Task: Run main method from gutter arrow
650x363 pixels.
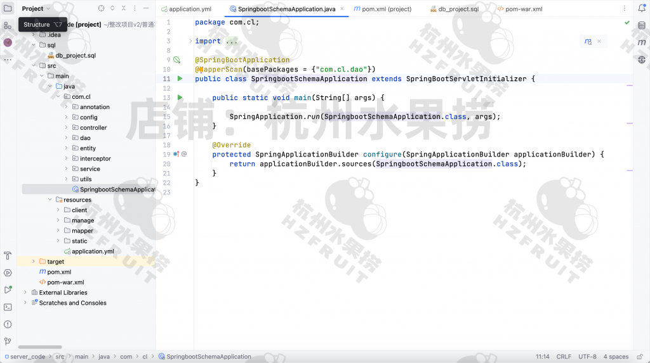Action: tap(180, 98)
